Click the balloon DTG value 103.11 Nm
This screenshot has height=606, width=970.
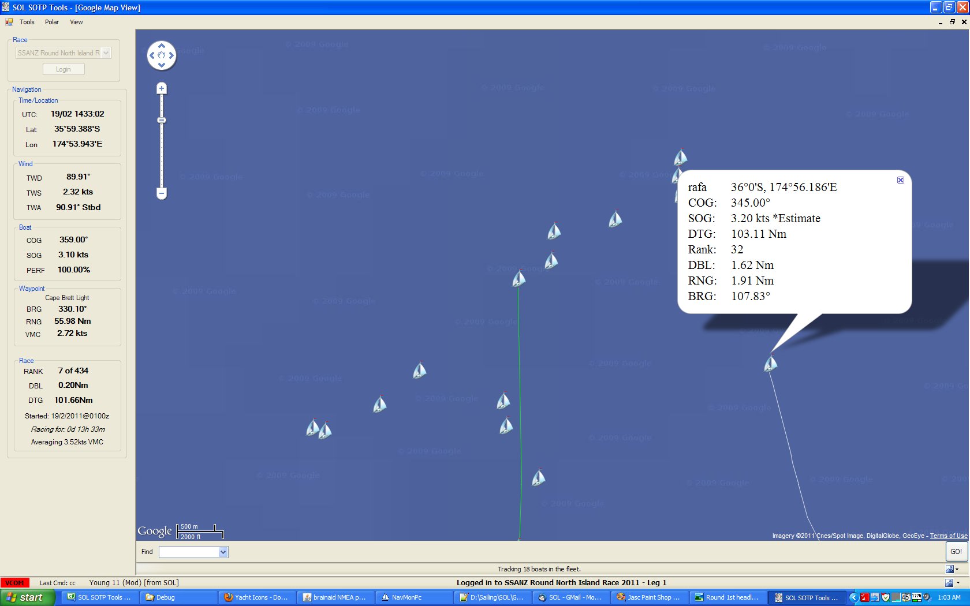tap(759, 234)
